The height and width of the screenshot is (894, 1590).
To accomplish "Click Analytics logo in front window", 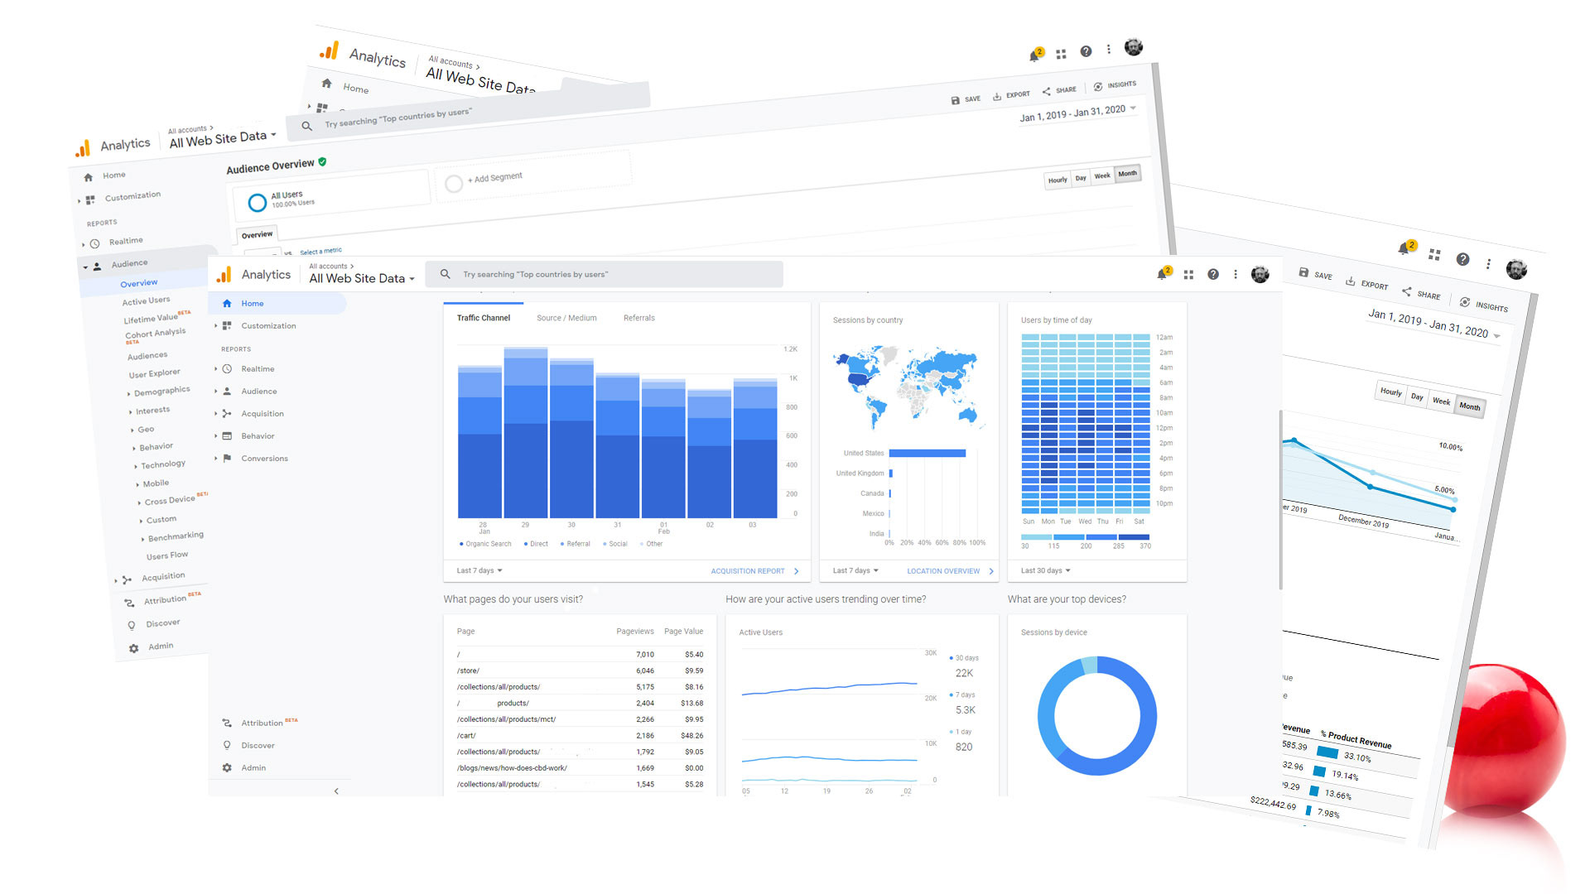I will coord(224,275).
